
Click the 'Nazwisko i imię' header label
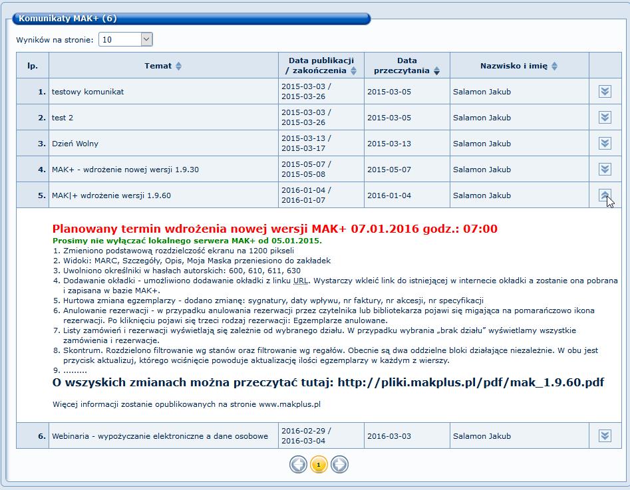[514, 66]
